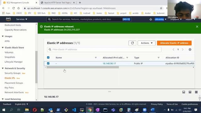Viewport: 201px width, 113px height.
Task: Close the Apache HTTP Server Test Page tab
Action: click(x=74, y=3)
